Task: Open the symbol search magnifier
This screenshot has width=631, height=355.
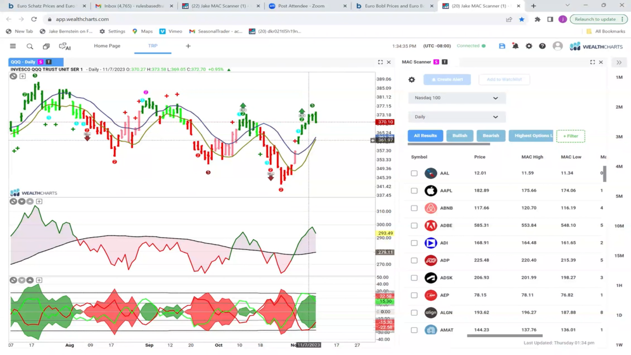Action: [30, 46]
